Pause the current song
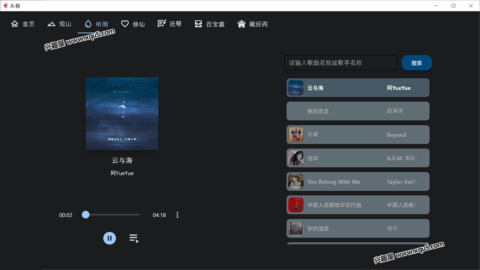The width and height of the screenshot is (480, 270). [109, 238]
